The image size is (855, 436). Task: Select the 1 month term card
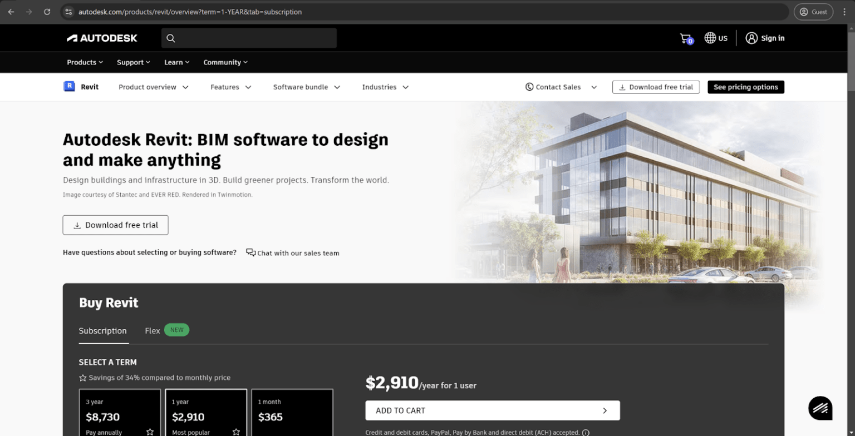tap(292, 413)
